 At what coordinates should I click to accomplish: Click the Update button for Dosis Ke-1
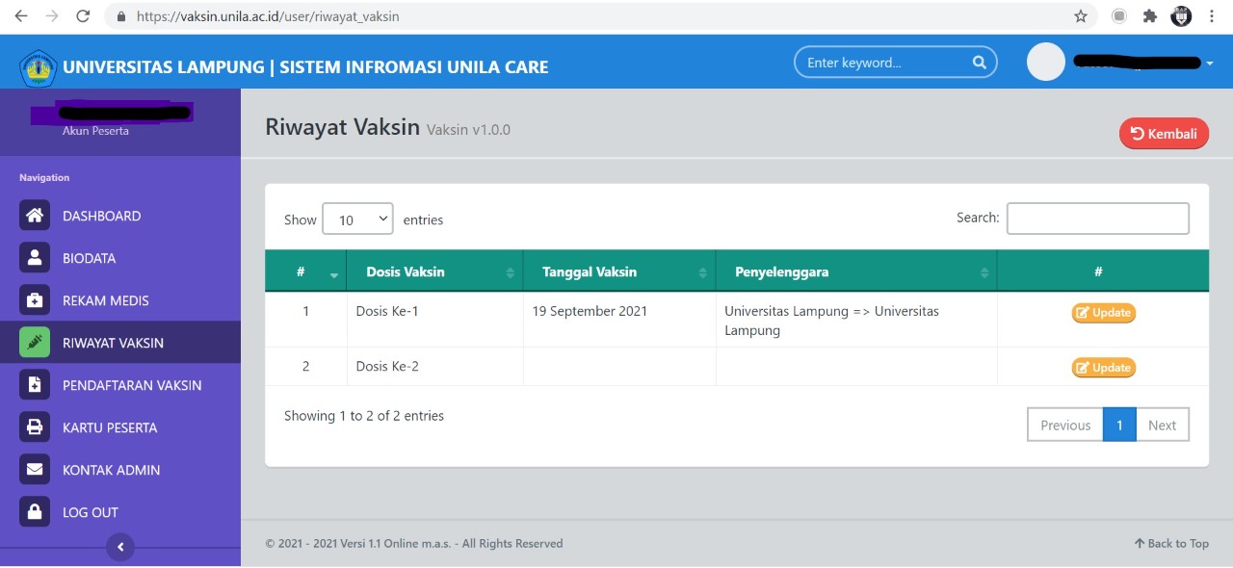[x=1103, y=313]
